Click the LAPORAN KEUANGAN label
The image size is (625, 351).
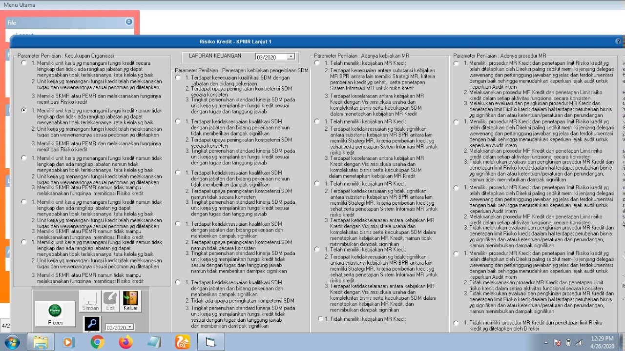215,56
